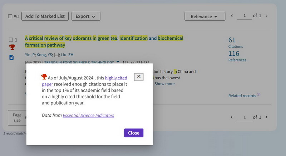This screenshot has width=286, height=156.
Task: Open the blue full-text document icon
Action: tap(11, 57)
